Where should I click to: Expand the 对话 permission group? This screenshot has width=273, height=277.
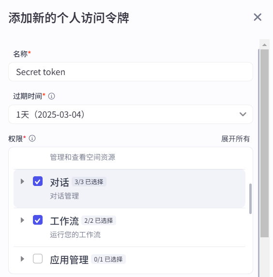point(22,182)
